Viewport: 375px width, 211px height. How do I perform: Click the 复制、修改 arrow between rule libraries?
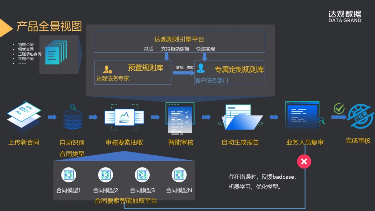pyautogui.click(x=183, y=73)
